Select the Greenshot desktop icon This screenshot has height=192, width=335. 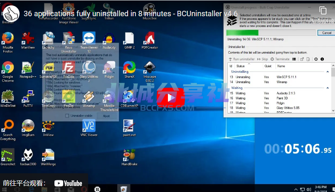click(8, 157)
